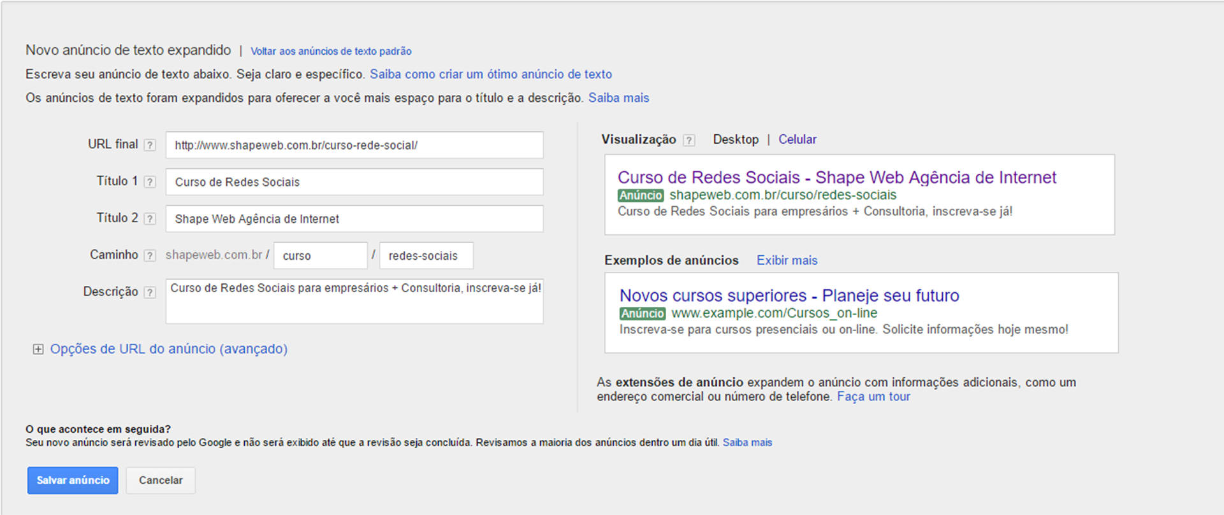Click the help icon next to Caminho
The width and height of the screenshot is (1224, 515).
(150, 256)
